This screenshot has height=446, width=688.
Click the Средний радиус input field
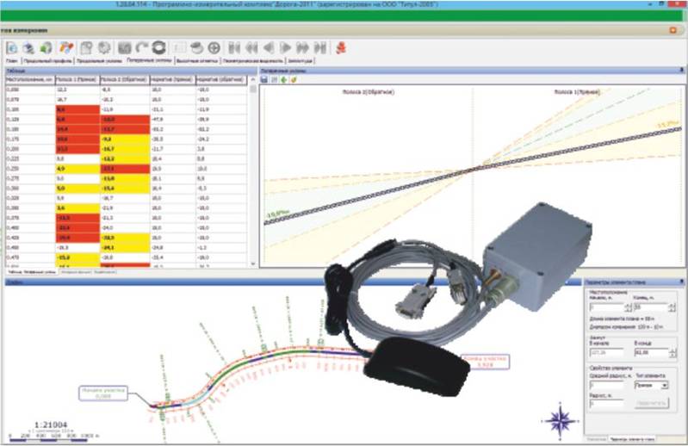(606, 386)
